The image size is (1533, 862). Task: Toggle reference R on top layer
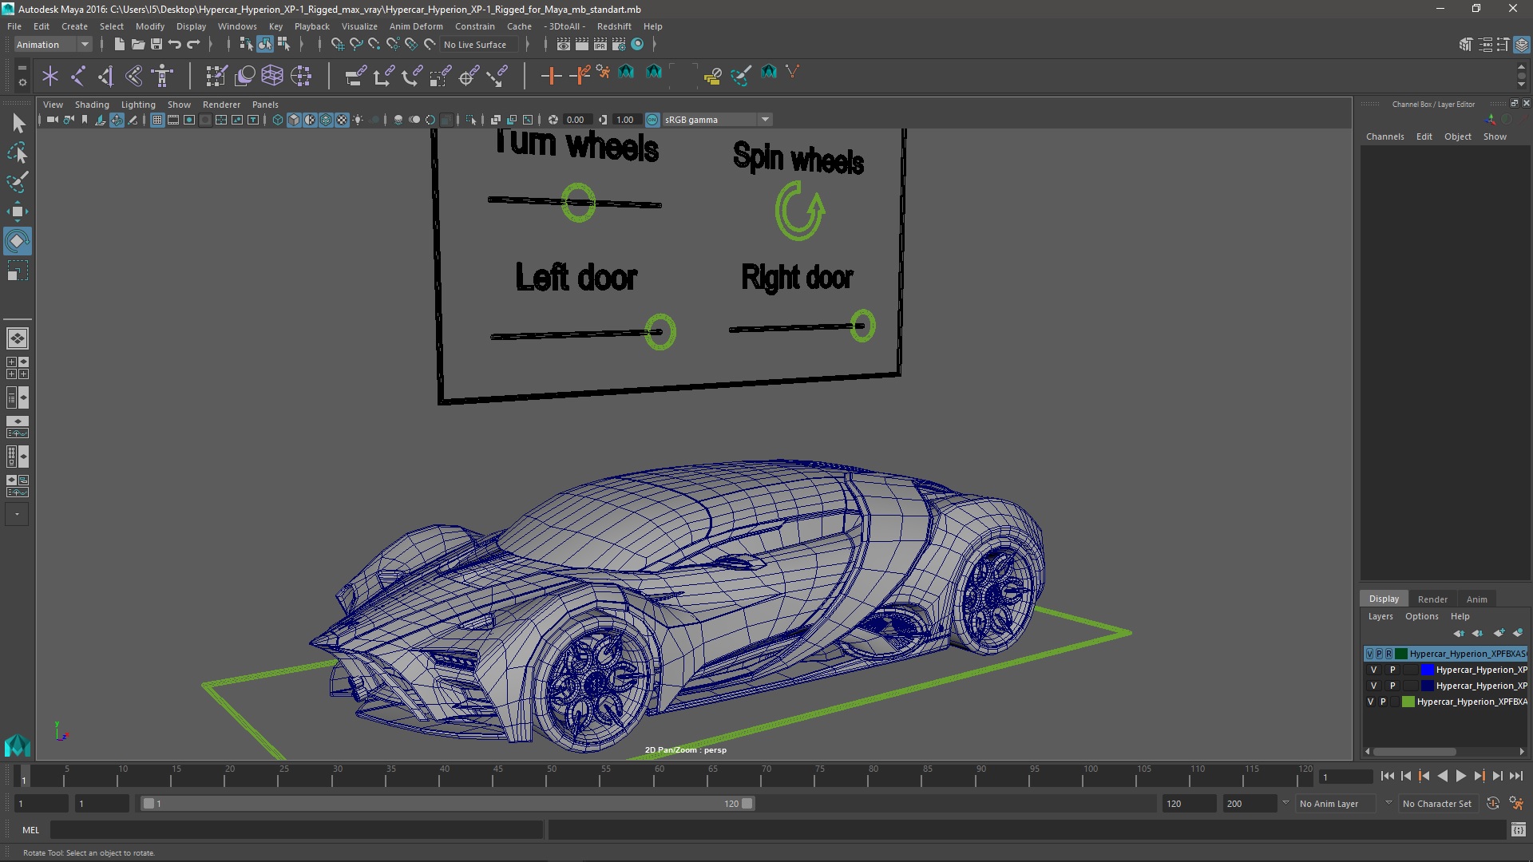tap(1388, 654)
